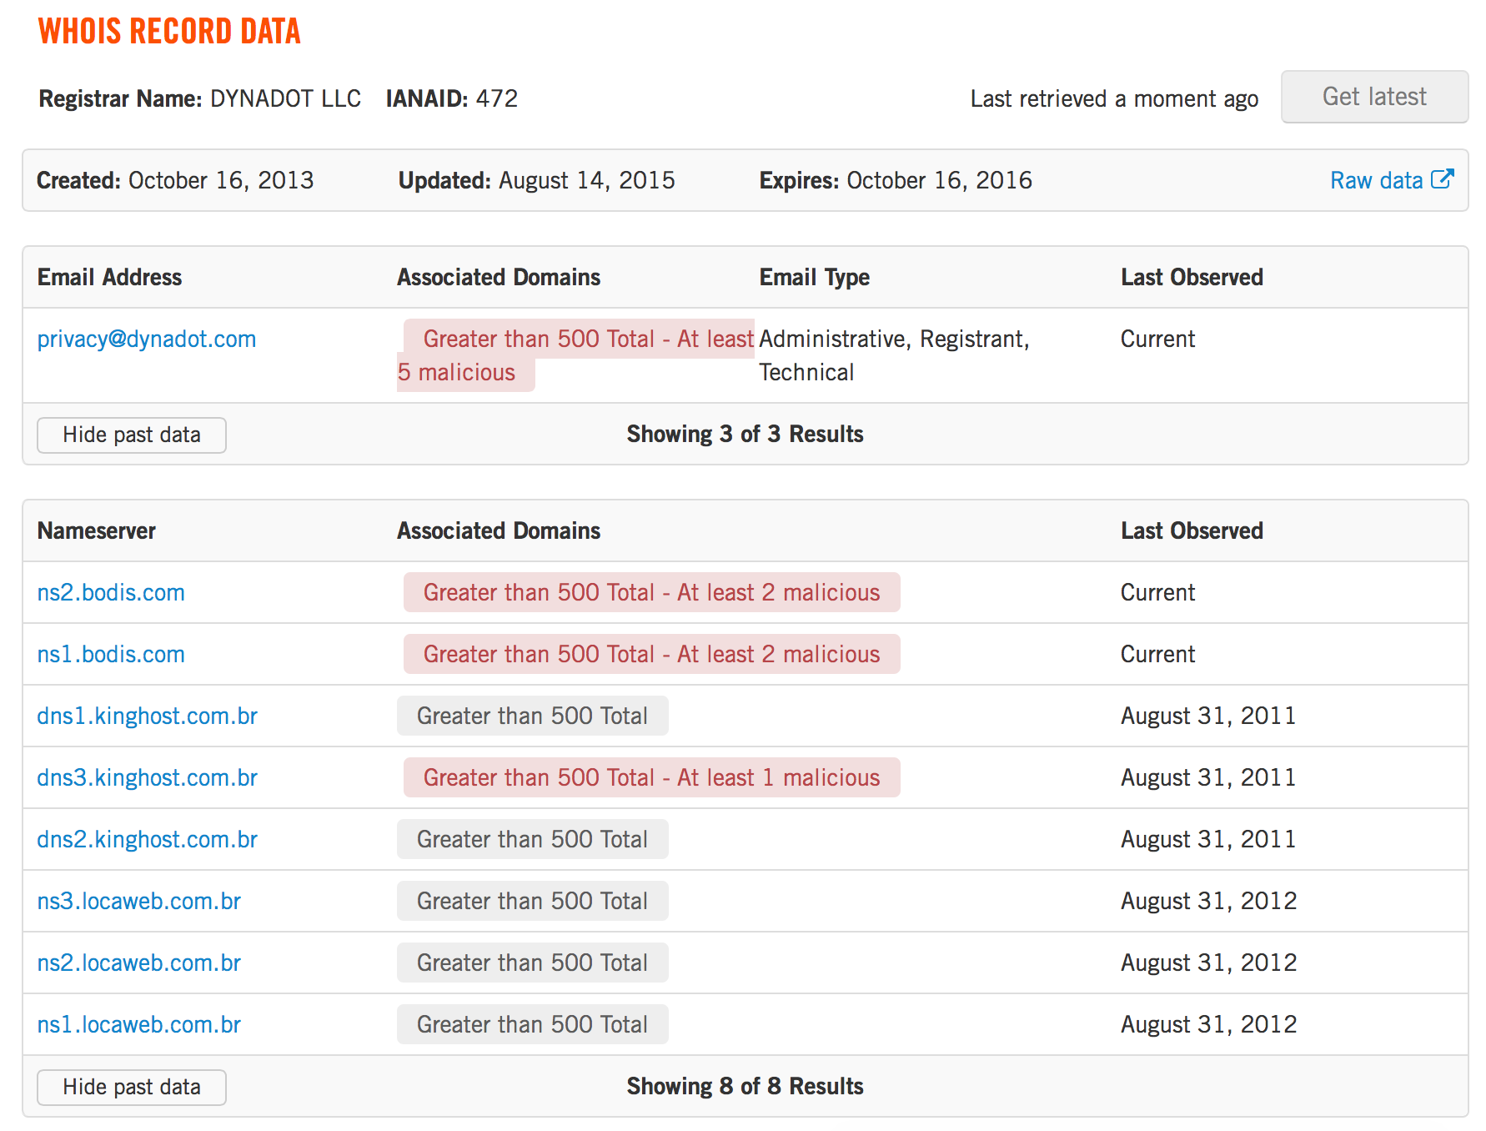This screenshot has height=1131, width=1486.
Task: Open the Raw data link
Action: (1376, 181)
